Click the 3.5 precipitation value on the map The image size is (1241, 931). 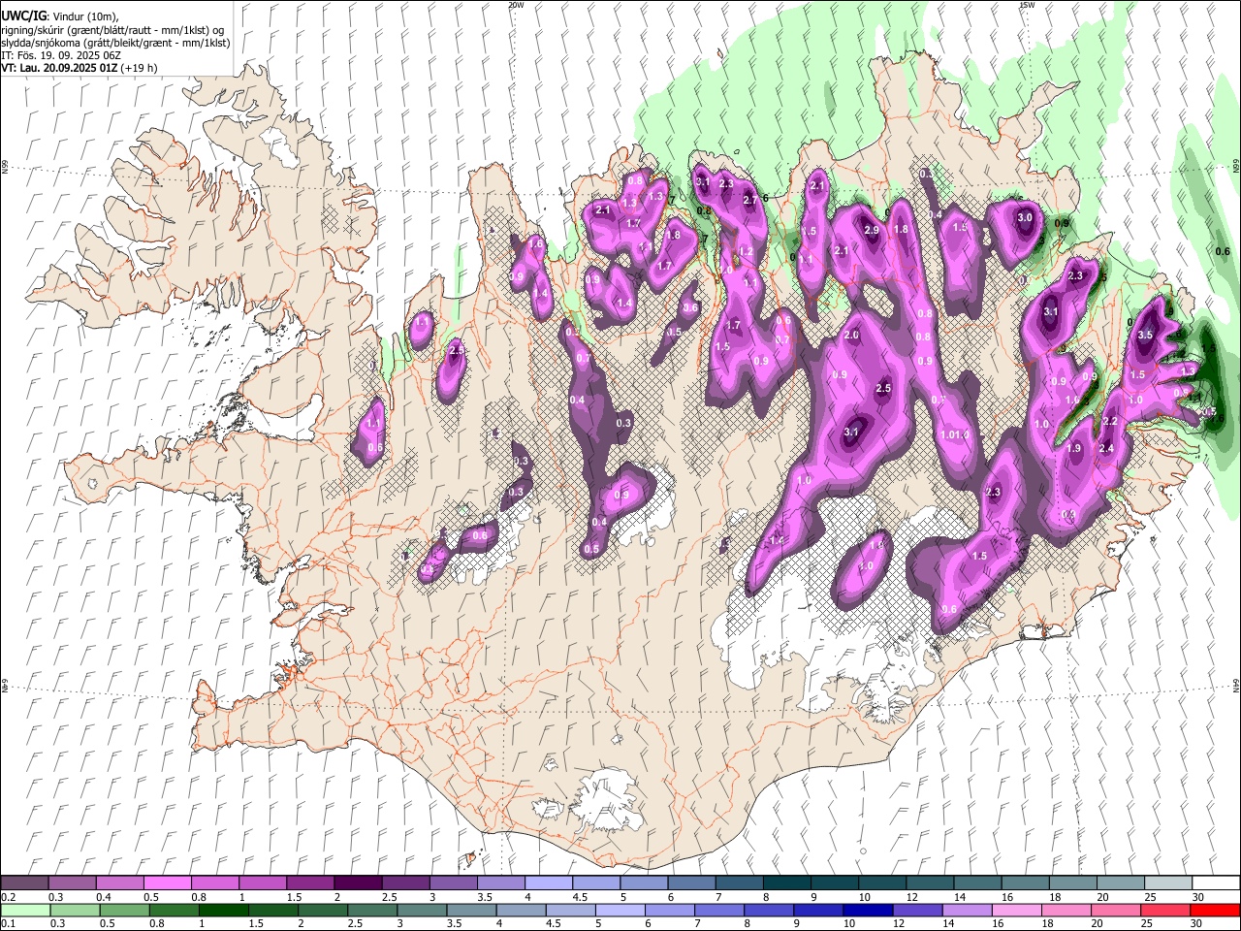pos(1144,335)
